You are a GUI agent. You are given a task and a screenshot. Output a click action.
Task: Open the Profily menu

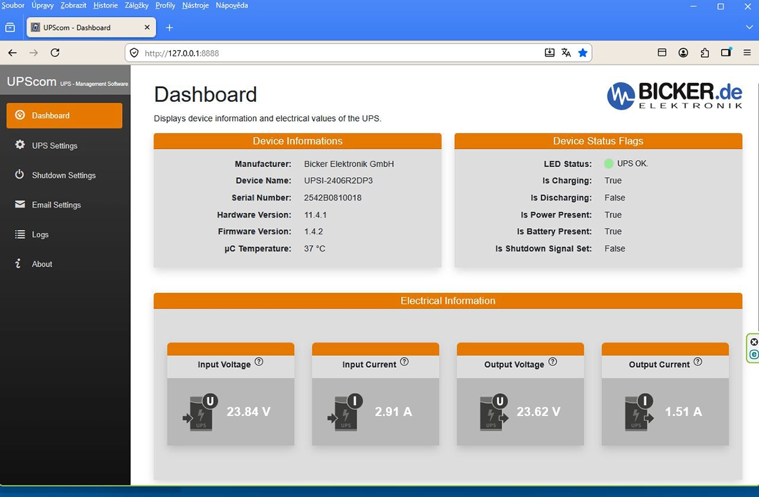coord(165,6)
